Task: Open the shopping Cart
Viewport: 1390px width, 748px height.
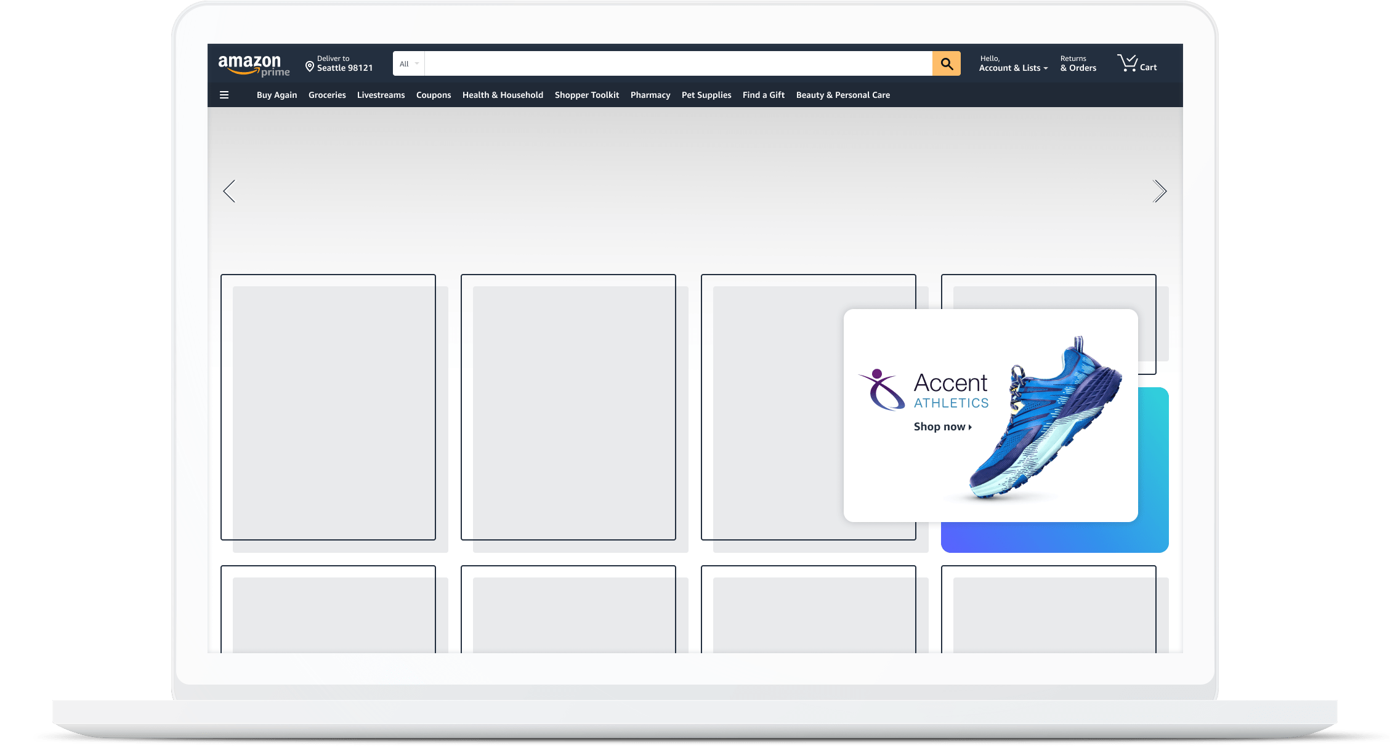Action: pyautogui.click(x=1136, y=62)
